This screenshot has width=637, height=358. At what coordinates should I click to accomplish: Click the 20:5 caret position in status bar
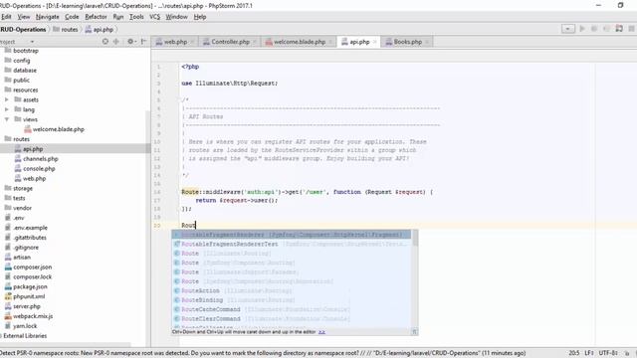pos(574,353)
